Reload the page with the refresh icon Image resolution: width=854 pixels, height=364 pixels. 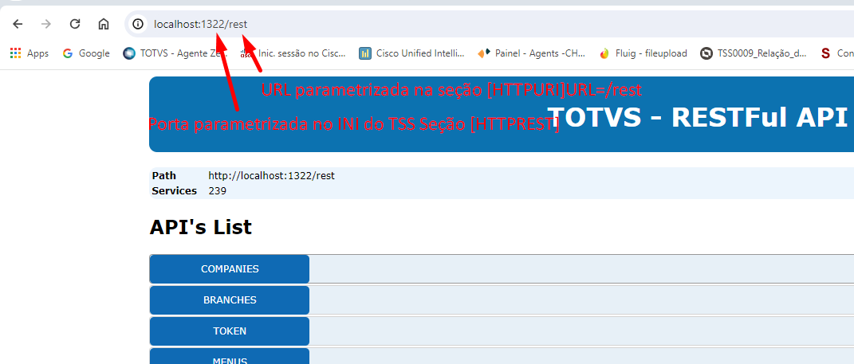[75, 24]
